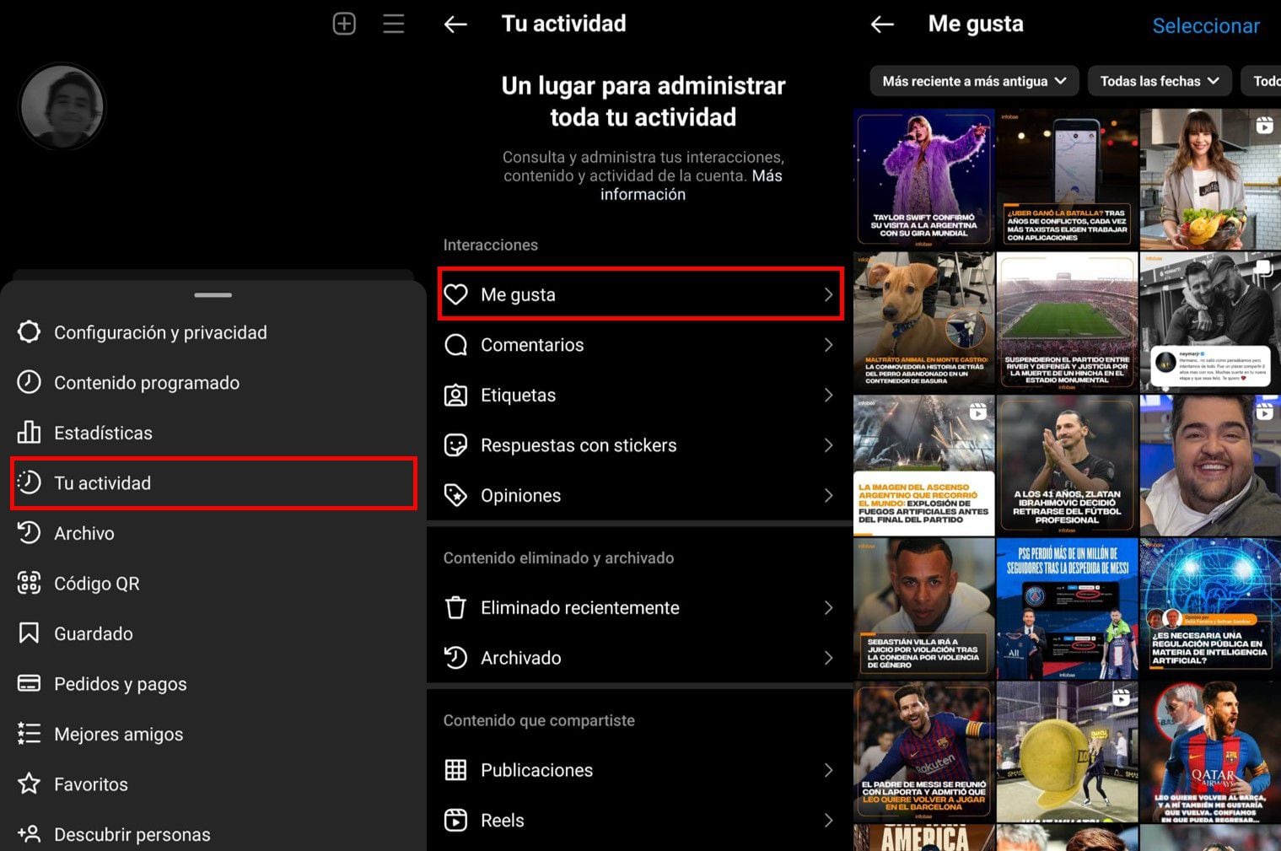Screen dimensions: 1281x851
Task: Open Configuración y privacidad
Action: [160, 332]
